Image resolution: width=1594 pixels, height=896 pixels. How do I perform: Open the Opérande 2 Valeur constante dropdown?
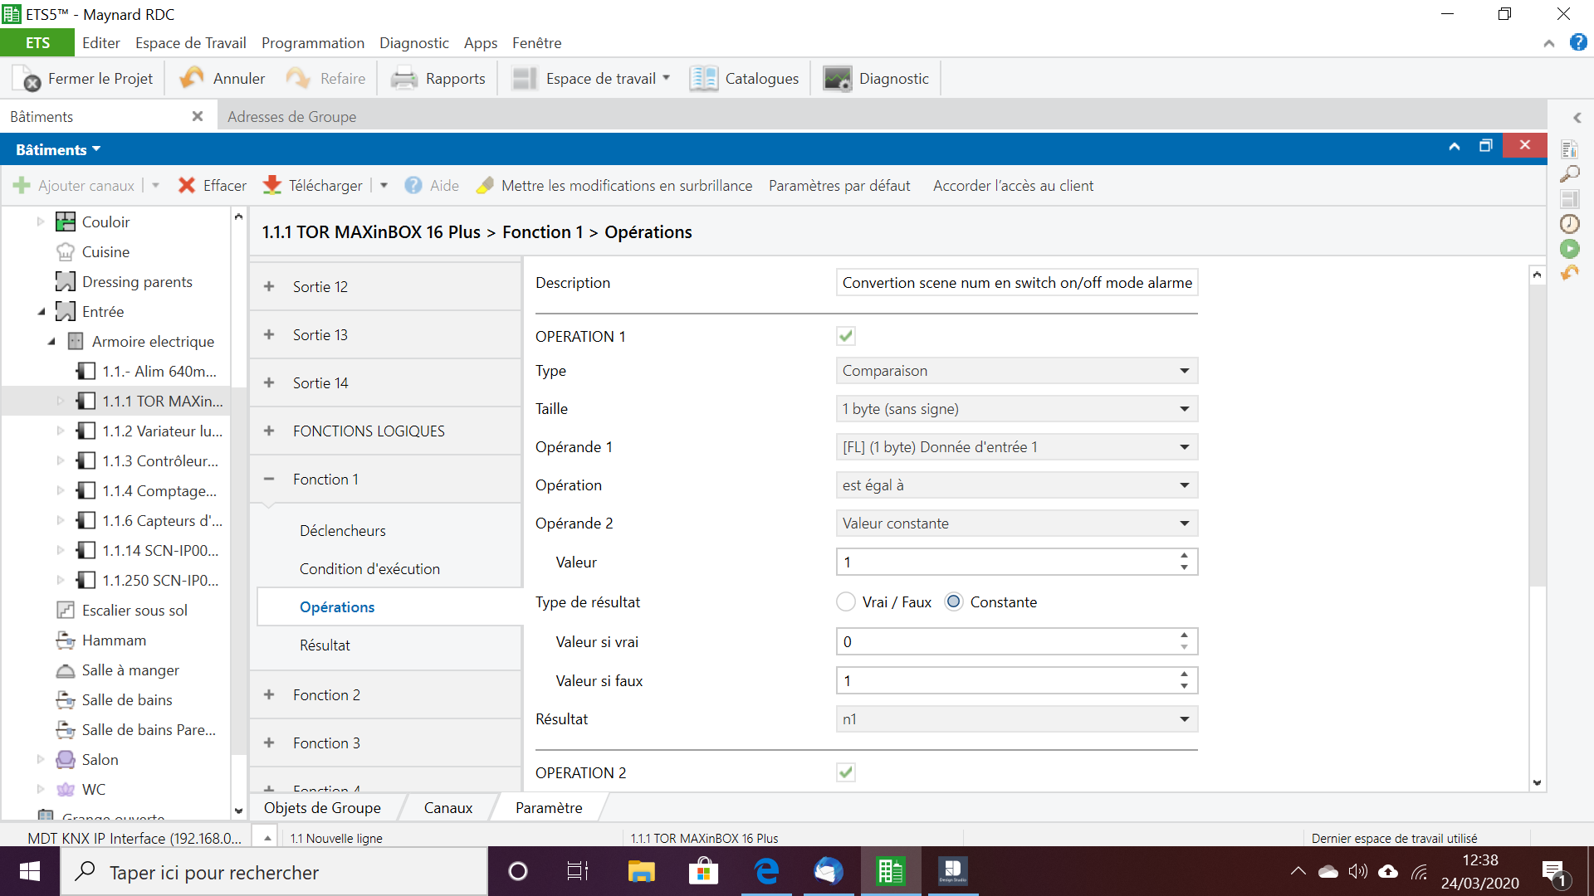(x=1016, y=523)
